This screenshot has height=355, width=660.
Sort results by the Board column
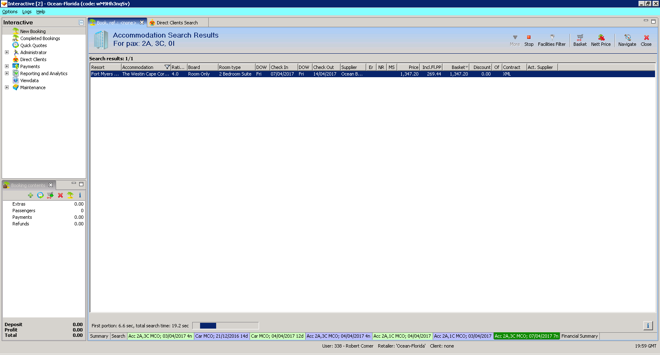pos(203,67)
